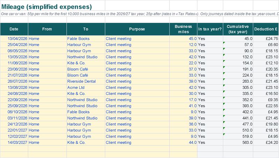Select the deduction value £6.60
279x158 pixels.
tap(266, 45)
